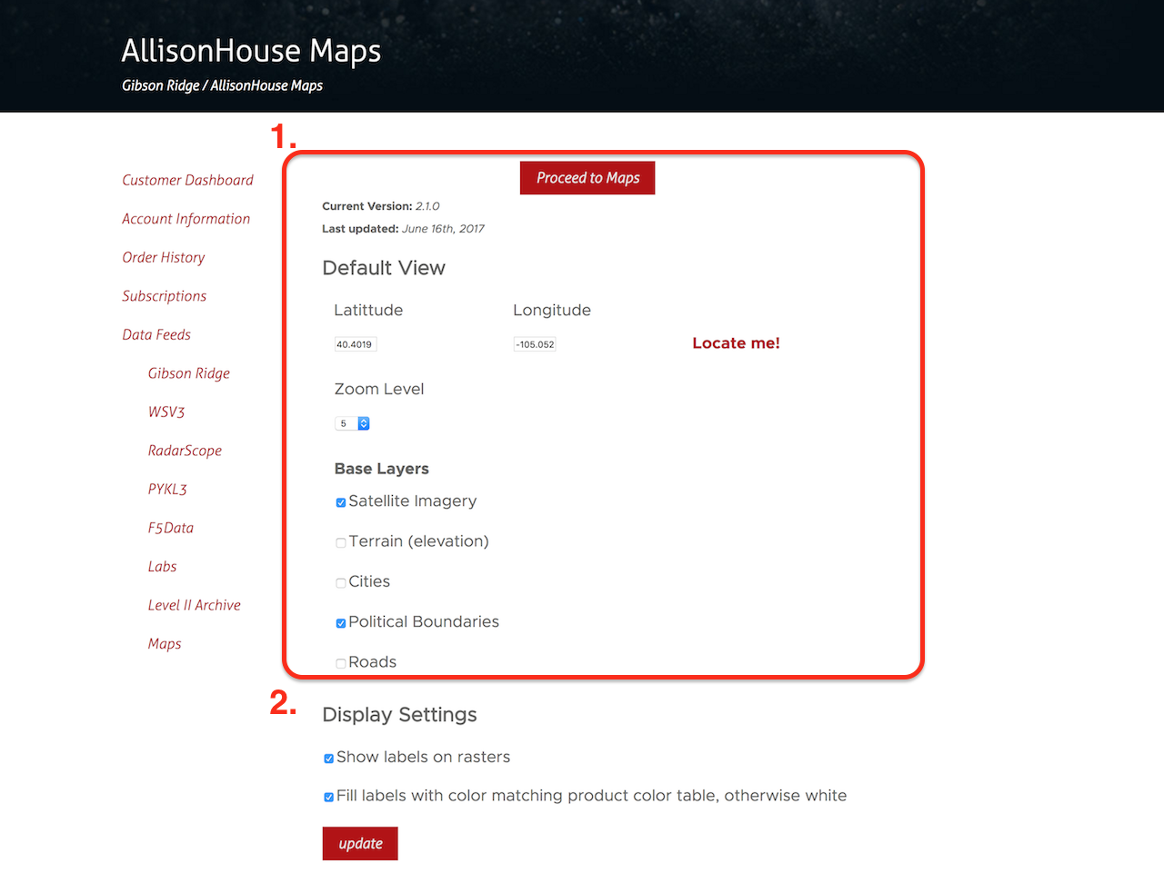Enable the Cities base layer
Viewport: 1164px width, 883px height.
(341, 583)
